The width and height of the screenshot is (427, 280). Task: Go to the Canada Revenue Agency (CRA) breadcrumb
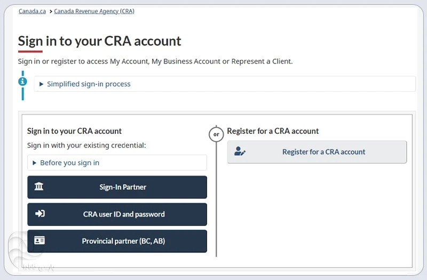pos(94,11)
